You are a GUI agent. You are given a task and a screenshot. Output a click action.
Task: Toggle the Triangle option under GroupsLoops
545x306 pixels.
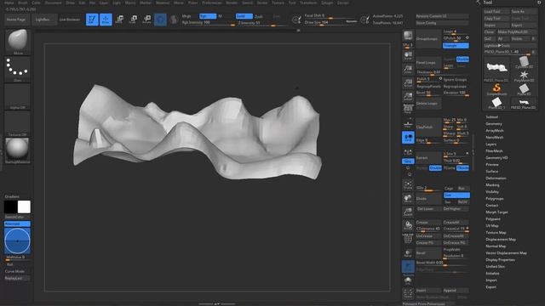point(456,45)
